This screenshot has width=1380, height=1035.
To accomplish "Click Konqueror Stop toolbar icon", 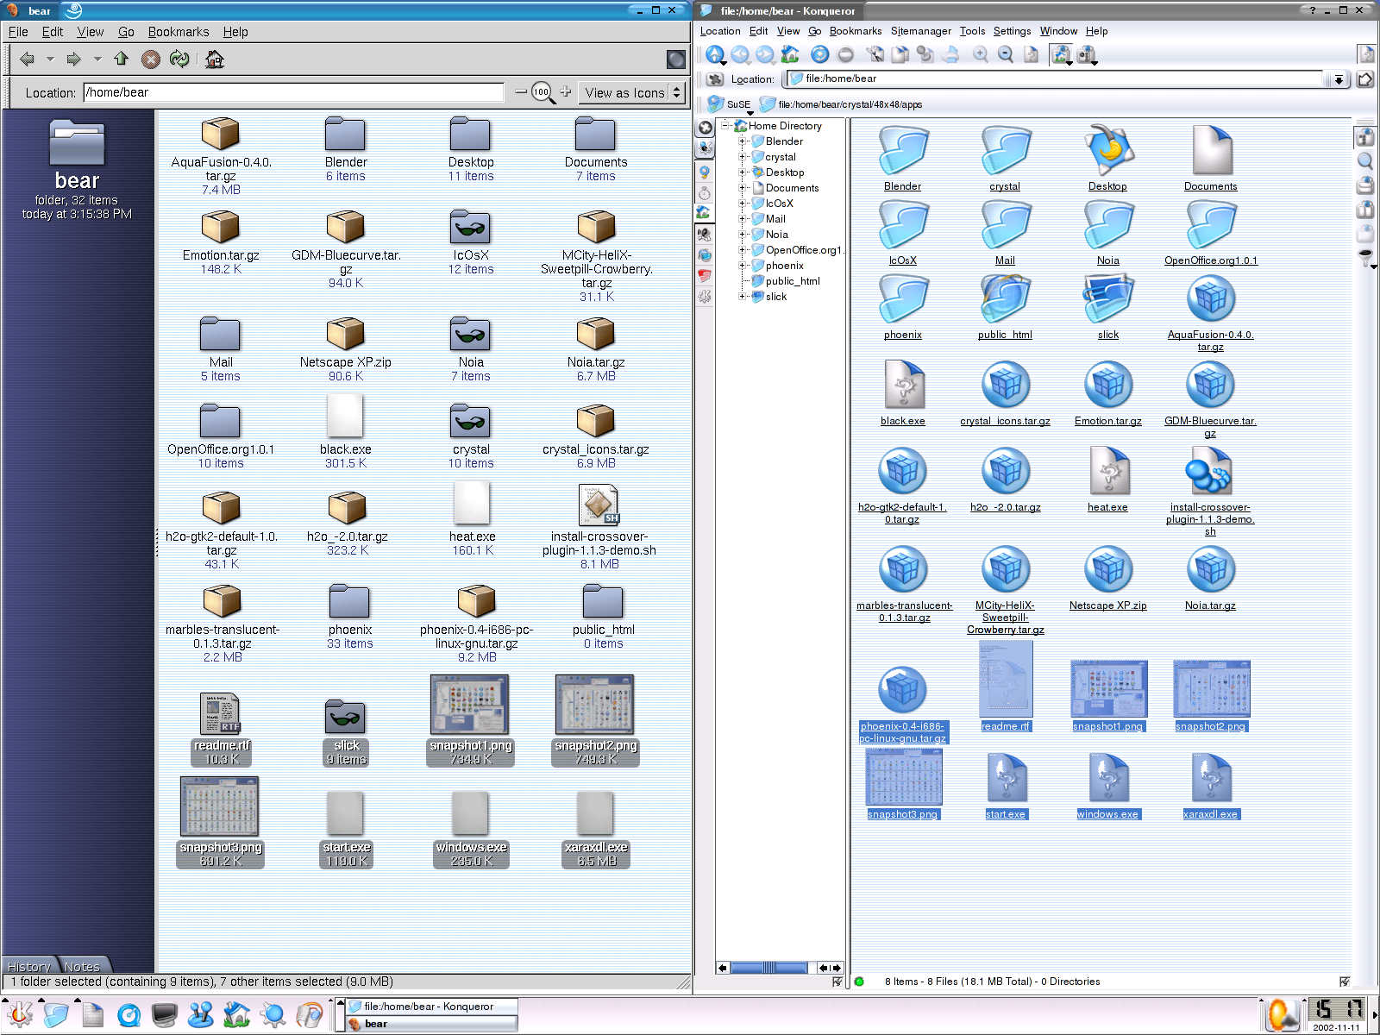I will [845, 54].
